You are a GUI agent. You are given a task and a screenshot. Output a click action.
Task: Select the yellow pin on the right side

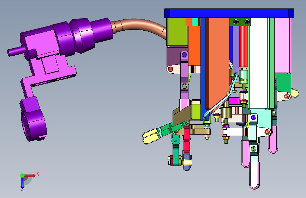click(295, 93)
